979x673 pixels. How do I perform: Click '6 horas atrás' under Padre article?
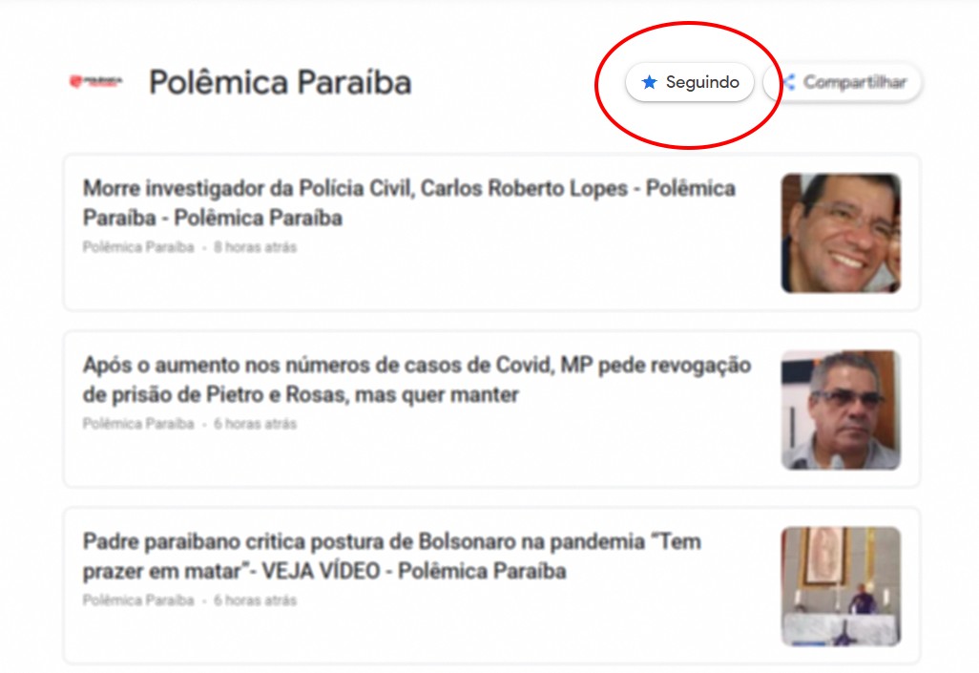(256, 599)
